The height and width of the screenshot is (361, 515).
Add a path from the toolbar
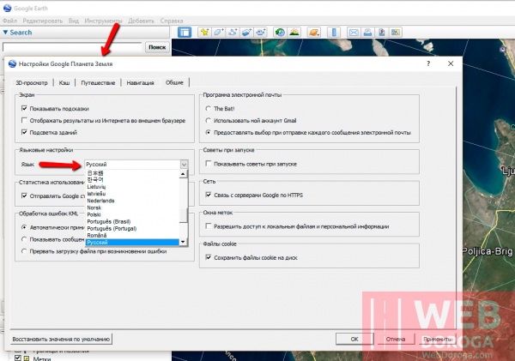(x=233, y=33)
